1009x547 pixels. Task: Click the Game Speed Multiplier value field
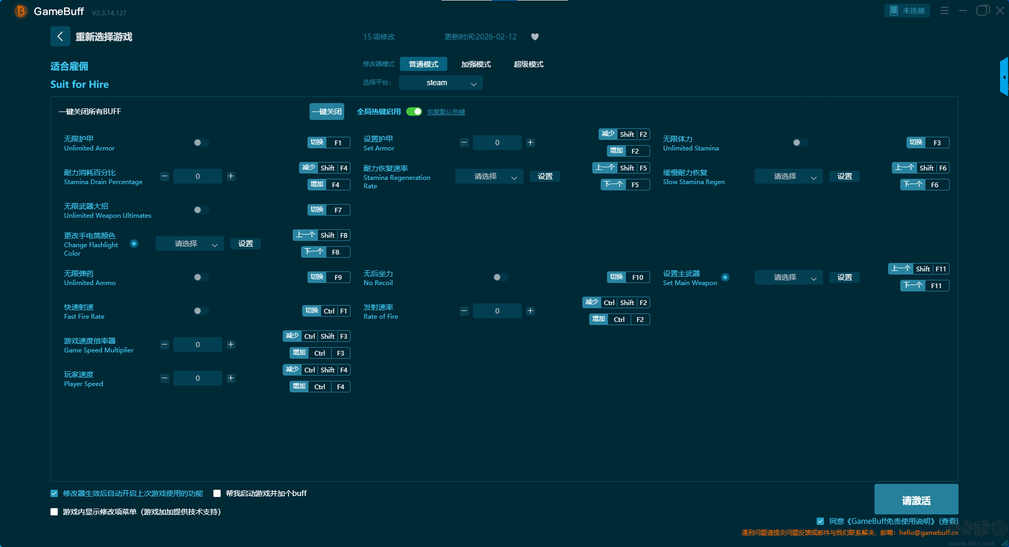198,345
